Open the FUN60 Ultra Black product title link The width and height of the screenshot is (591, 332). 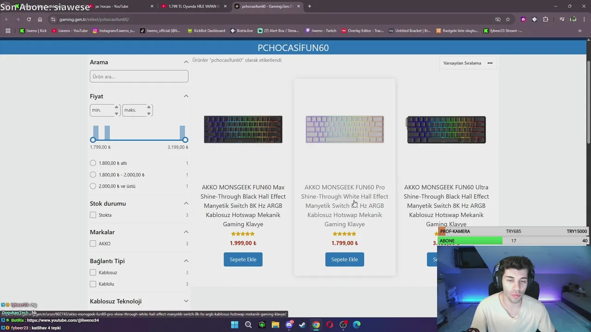coord(446,206)
